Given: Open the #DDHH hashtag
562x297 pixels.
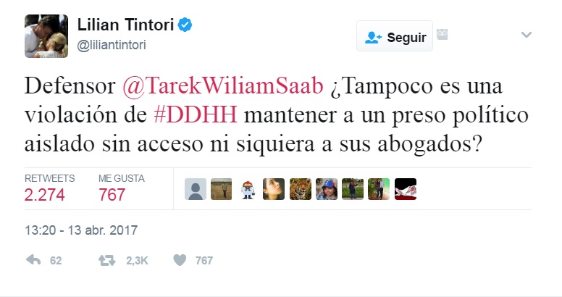Looking at the screenshot, I should click(x=196, y=115).
